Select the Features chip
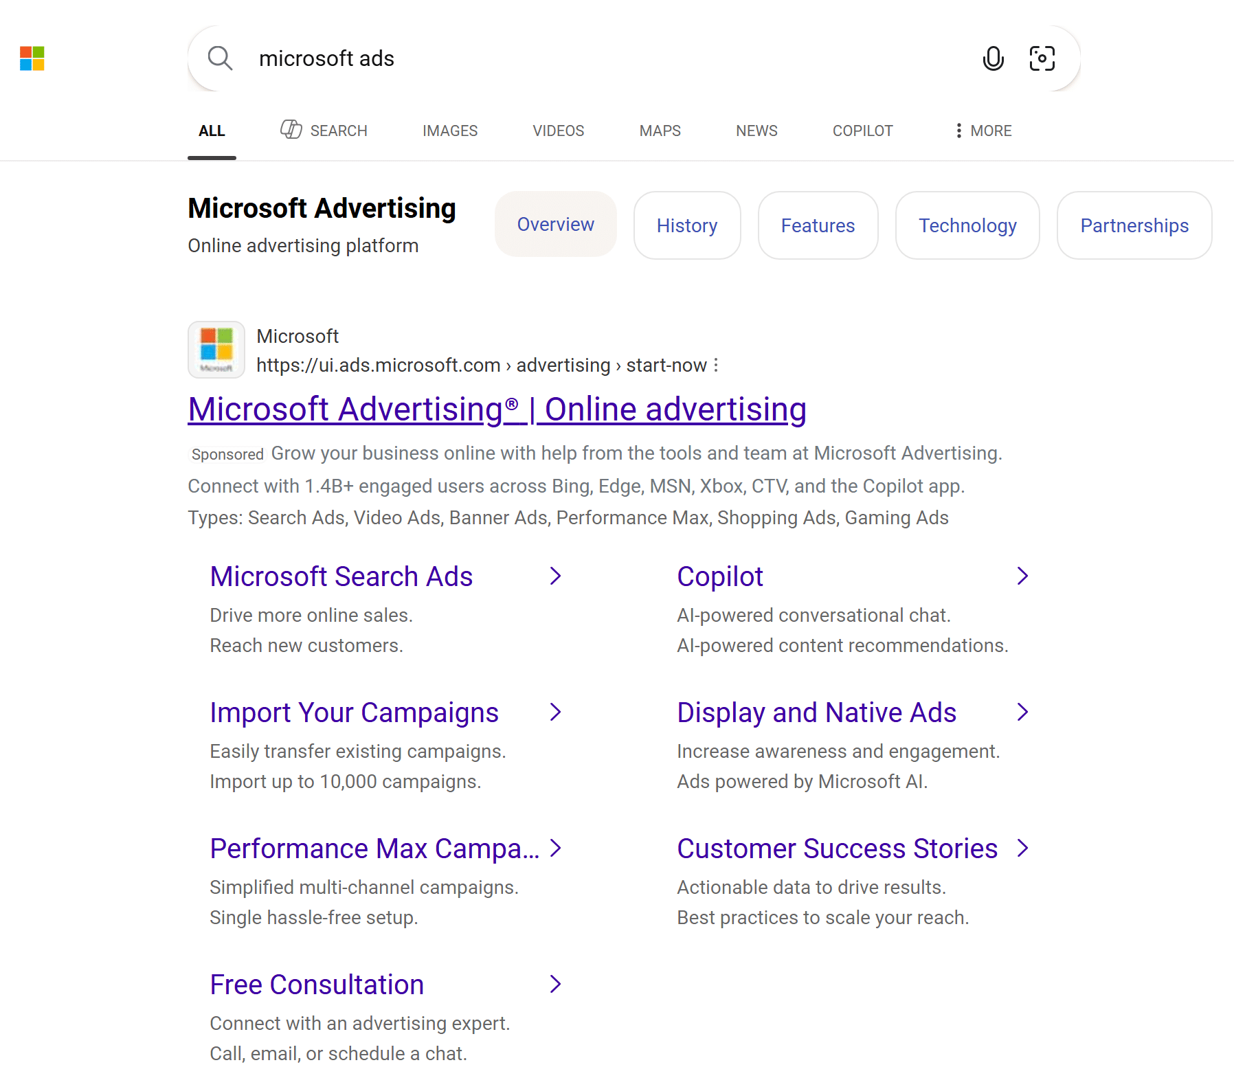Viewport: 1234px width, 1089px height. coord(818,225)
